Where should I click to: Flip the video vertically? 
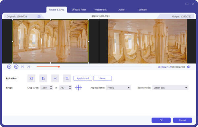click(x=67, y=78)
